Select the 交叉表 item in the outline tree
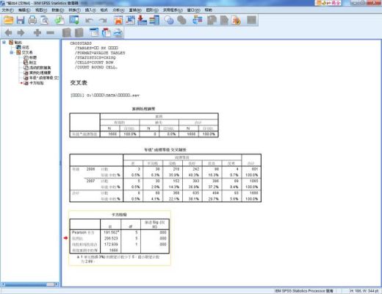382x294 pixels. 27,52
